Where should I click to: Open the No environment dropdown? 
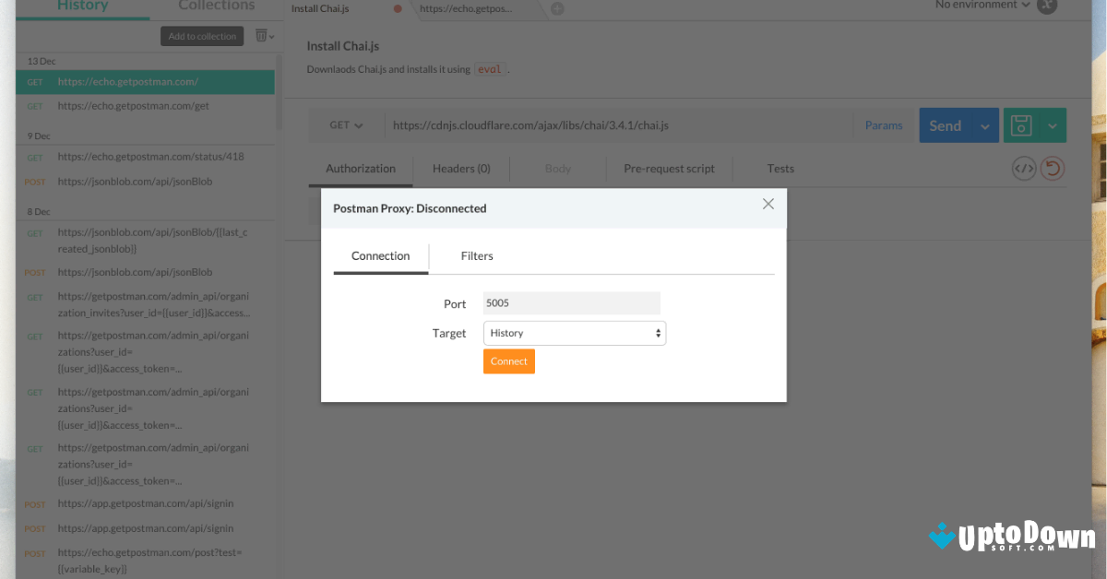coord(981,6)
